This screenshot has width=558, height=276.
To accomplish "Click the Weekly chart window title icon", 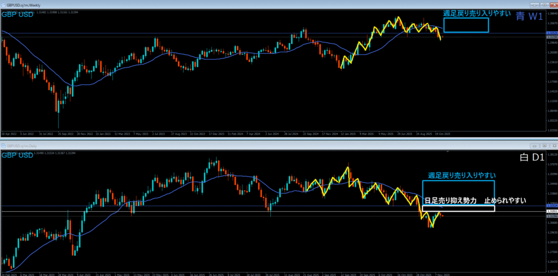I will [x=3, y=4].
